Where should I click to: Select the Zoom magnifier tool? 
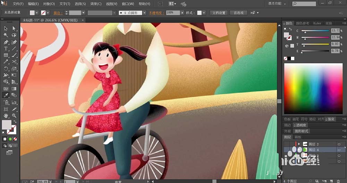click(x=14, y=116)
